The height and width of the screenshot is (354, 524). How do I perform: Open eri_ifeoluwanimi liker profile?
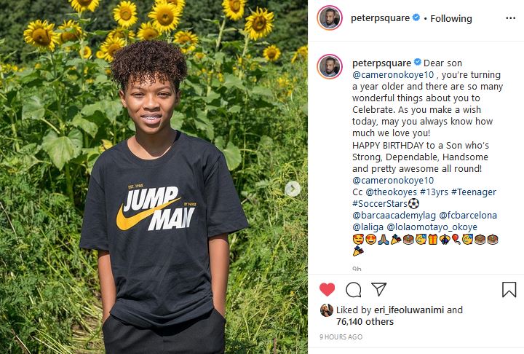point(409,310)
